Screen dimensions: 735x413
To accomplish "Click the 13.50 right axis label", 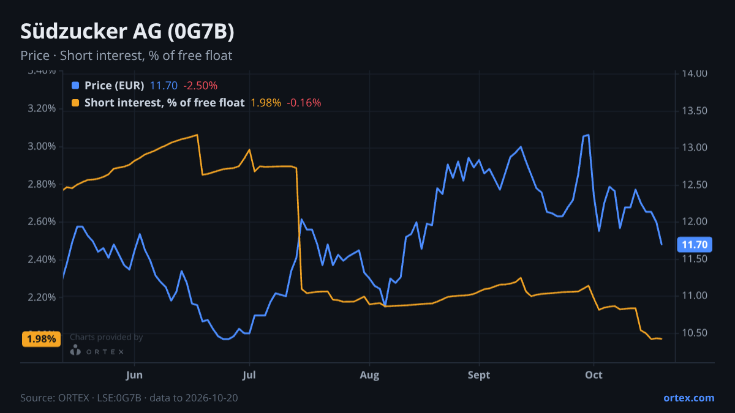I will pos(695,111).
